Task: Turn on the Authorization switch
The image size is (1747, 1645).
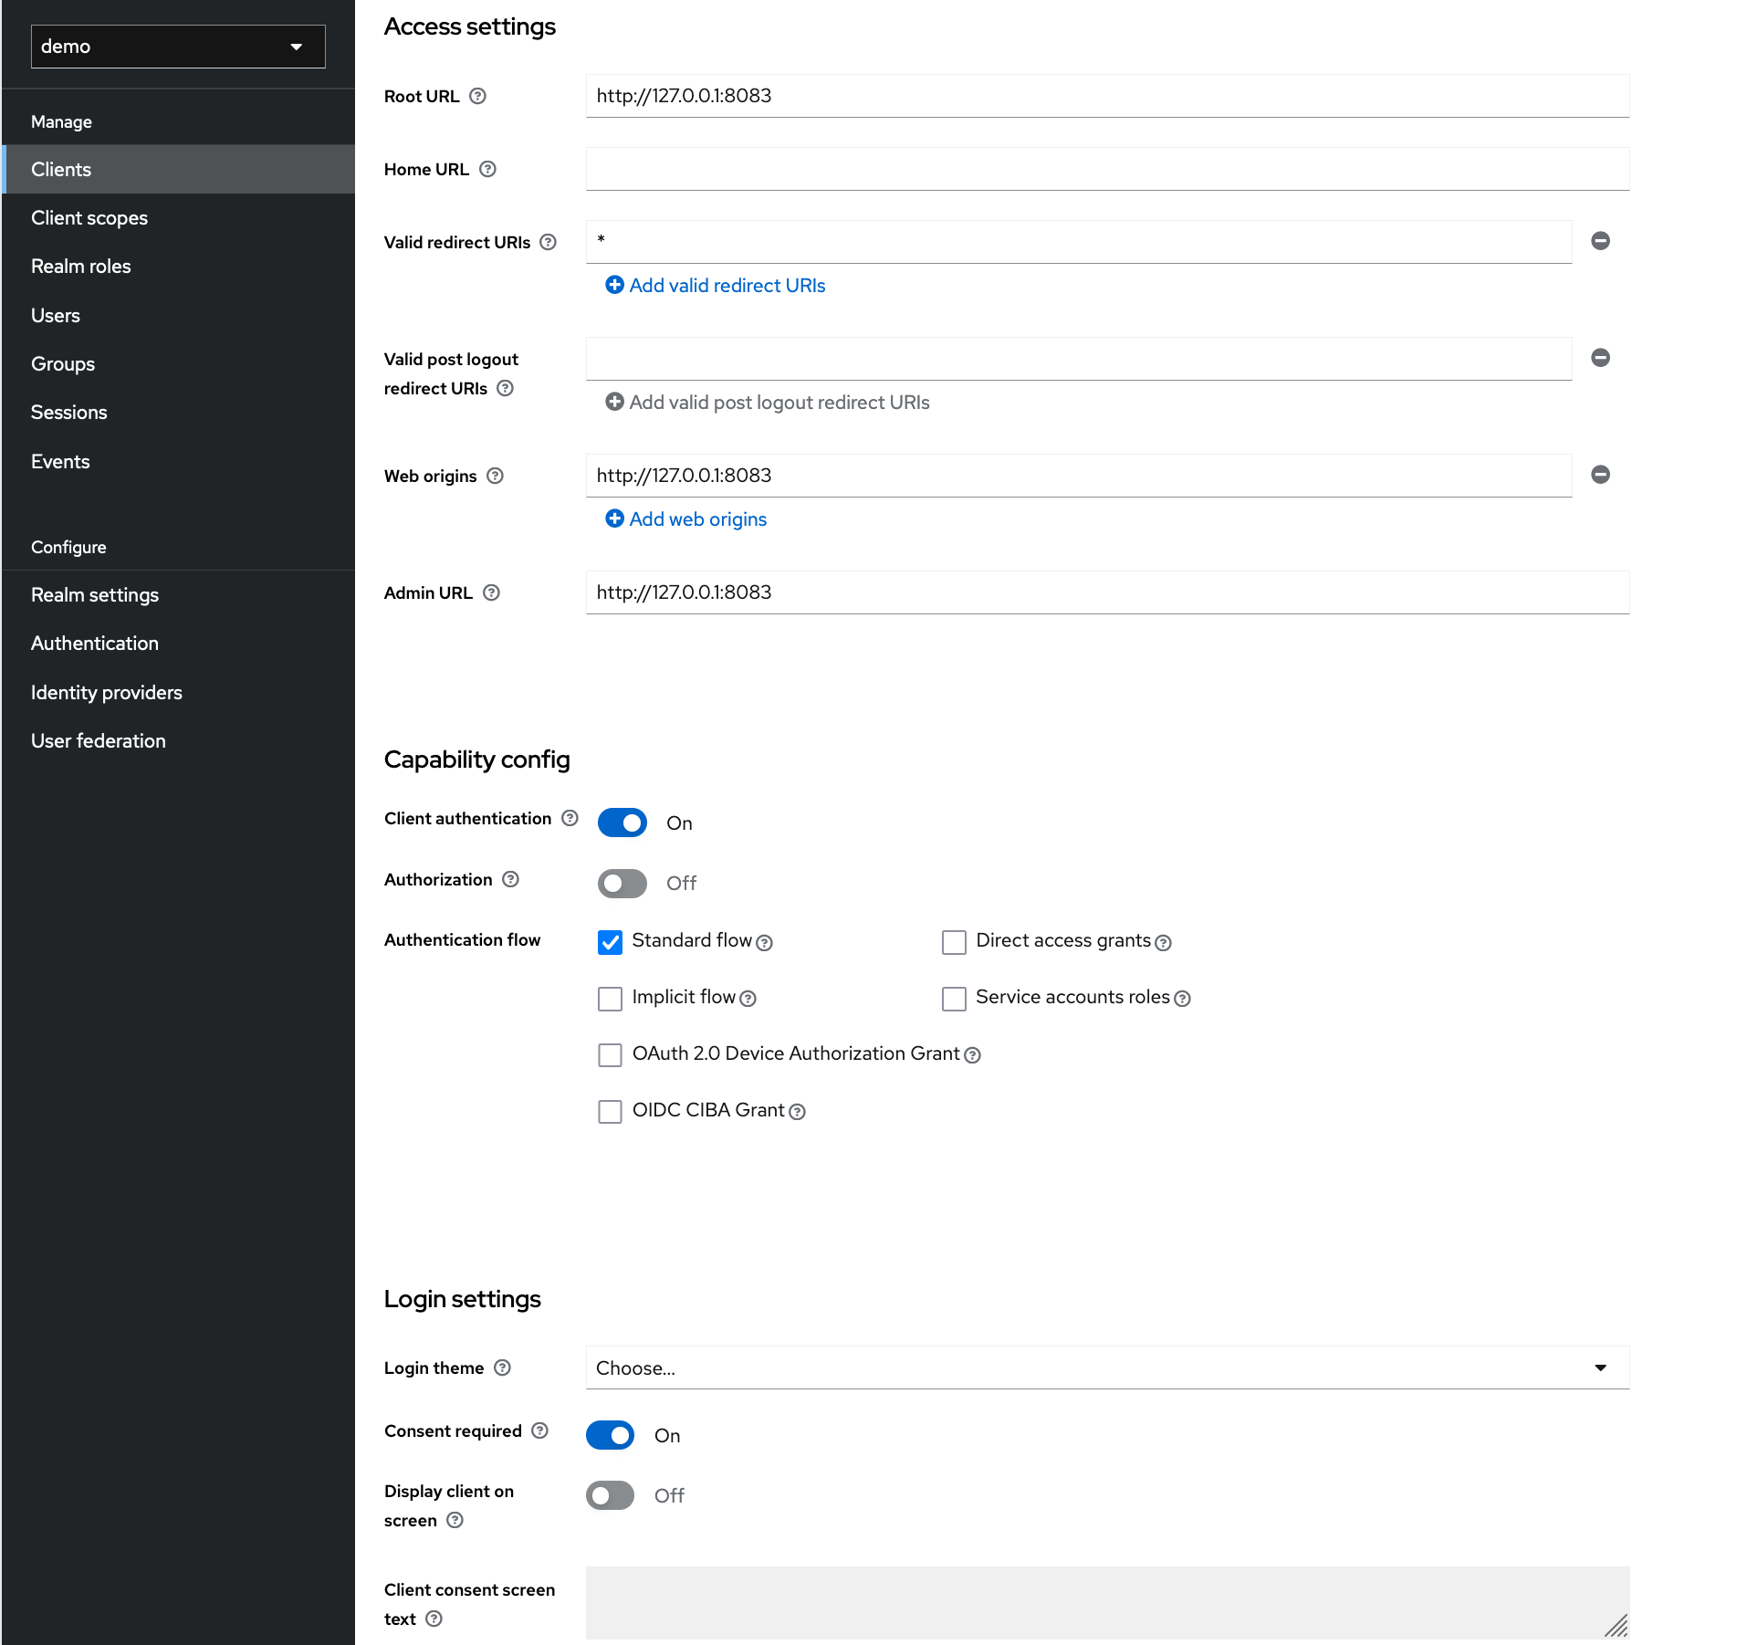Action: point(622,883)
